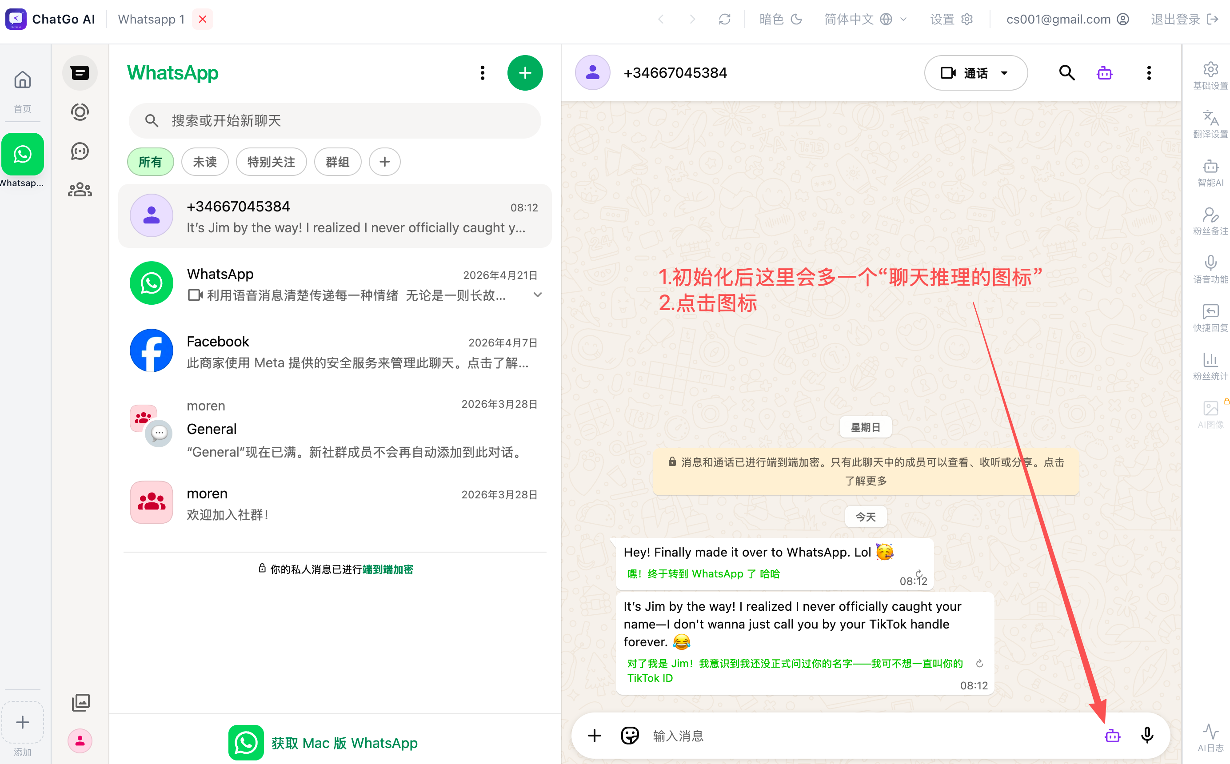Click the chat reasoning robot icon in message bar
Viewport: 1230px width, 764px height.
tap(1112, 736)
